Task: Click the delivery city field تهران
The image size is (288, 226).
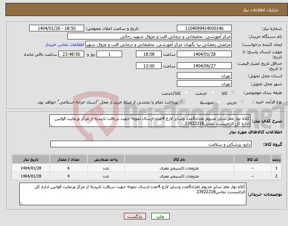Action: 204,83
